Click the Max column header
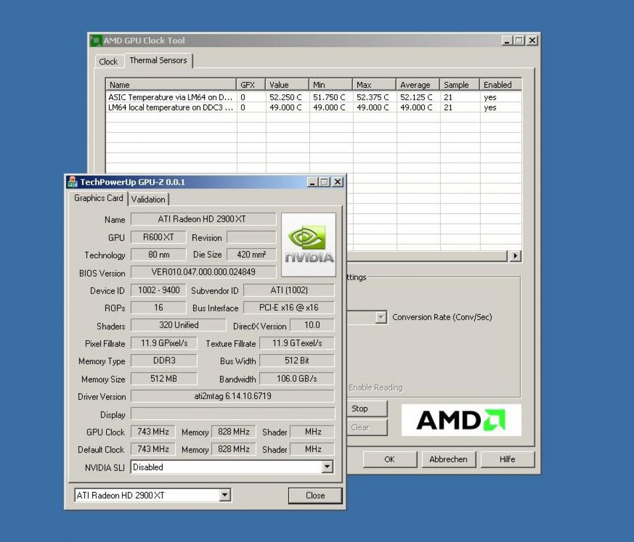Screen dimensions: 634x542 [374, 85]
